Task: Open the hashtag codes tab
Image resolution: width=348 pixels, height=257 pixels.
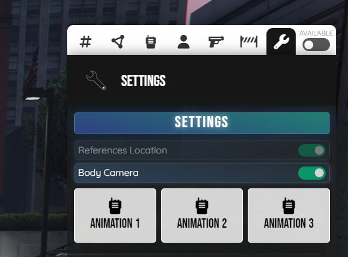Action: click(x=85, y=42)
